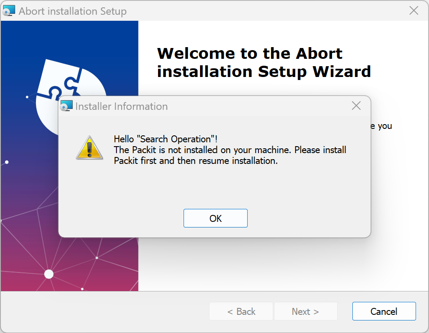Click the Abort installation Setup window icon
Viewport: 429px width, 333px height.
click(x=9, y=11)
